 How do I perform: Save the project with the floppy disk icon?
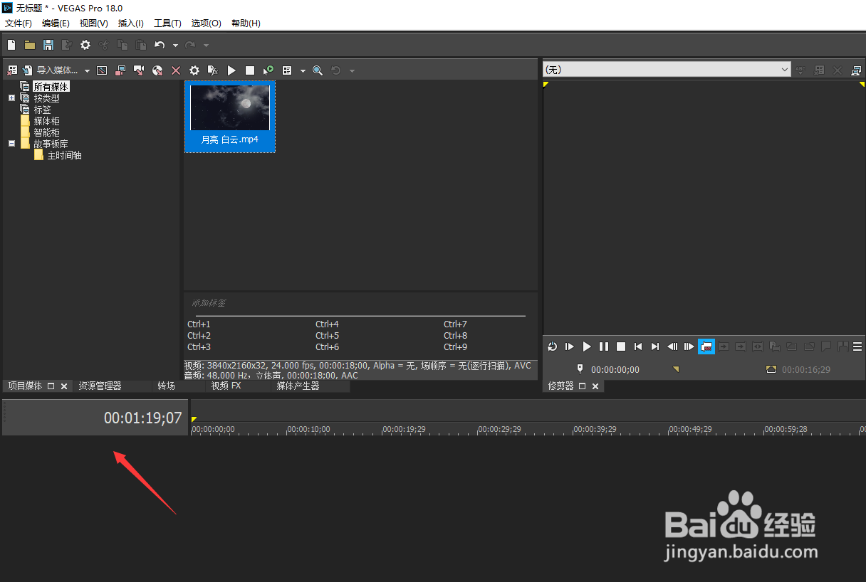[x=48, y=45]
